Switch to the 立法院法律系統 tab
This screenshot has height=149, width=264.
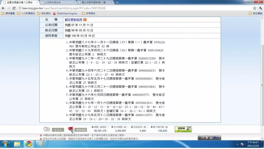point(58,3)
